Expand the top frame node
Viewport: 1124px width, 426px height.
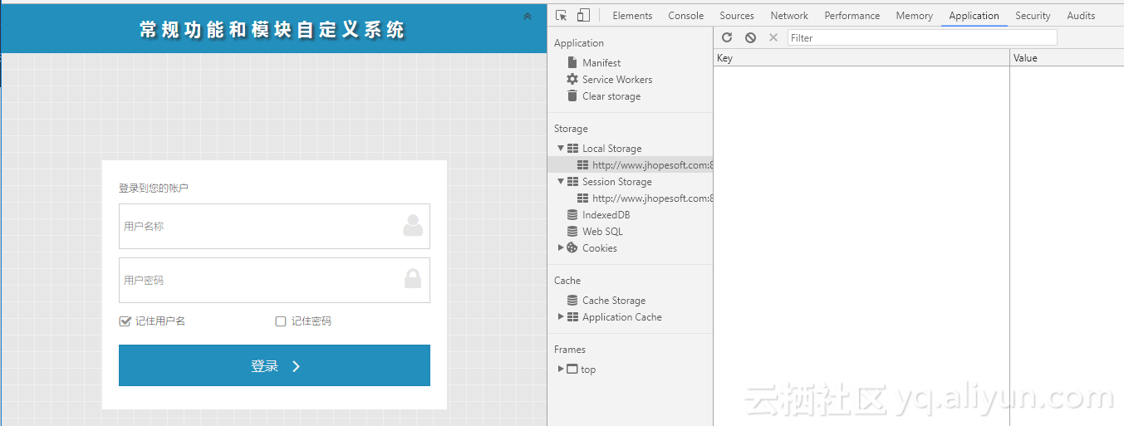point(561,369)
